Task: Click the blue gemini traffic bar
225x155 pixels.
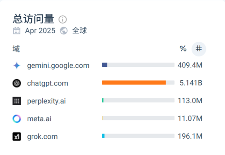Action: coord(104,65)
